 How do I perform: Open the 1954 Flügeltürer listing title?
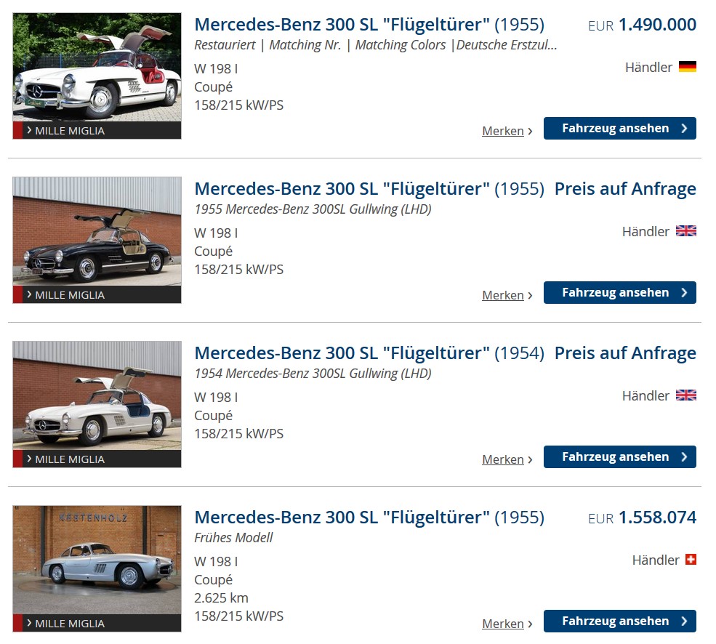pos(369,353)
